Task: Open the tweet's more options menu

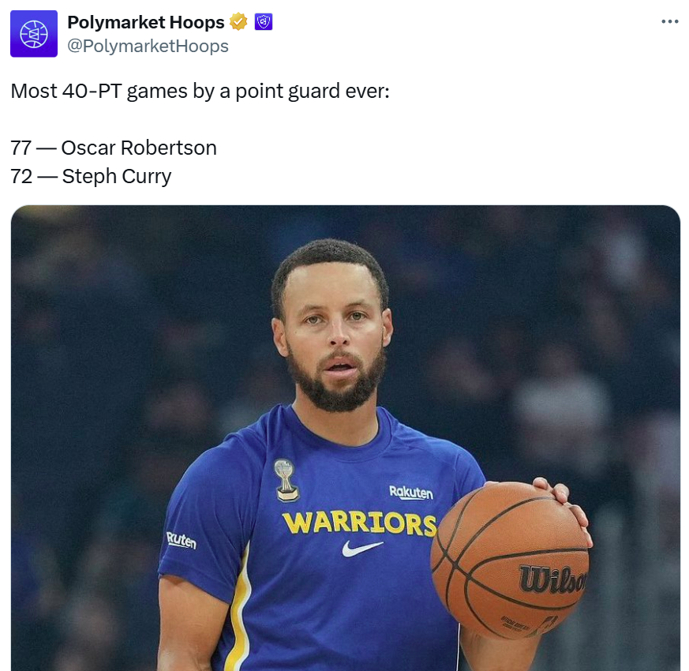Action: click(669, 22)
